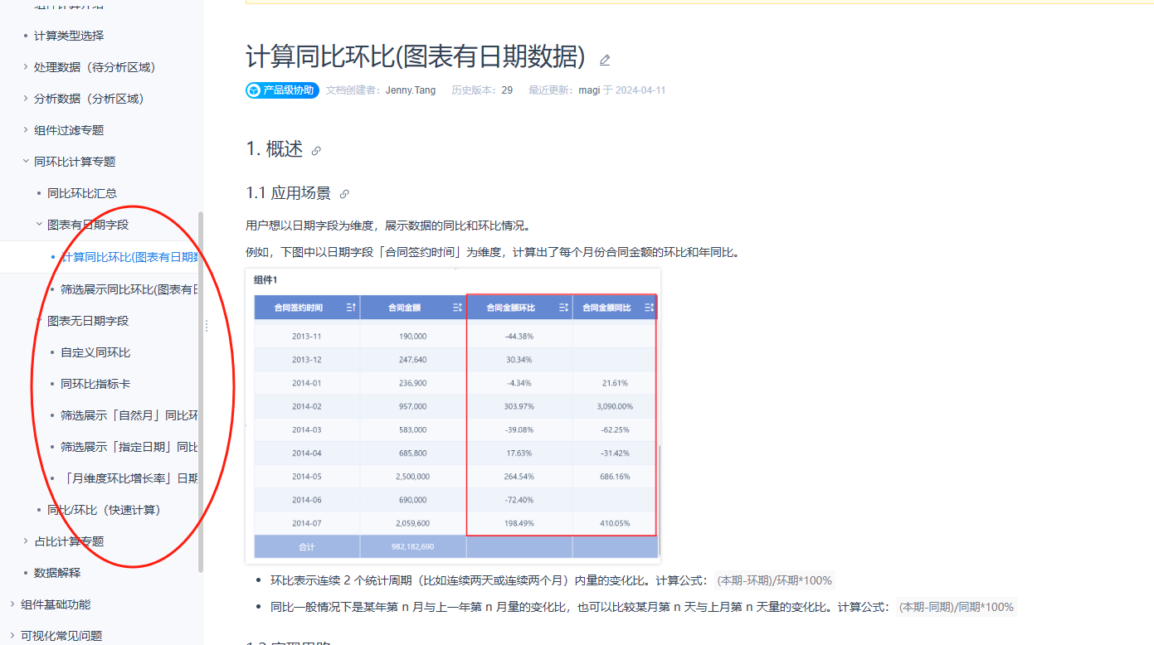Viewport: 1154px width, 645px height.
Task: Expand the 占比计算专题 section
Action: (x=26, y=541)
